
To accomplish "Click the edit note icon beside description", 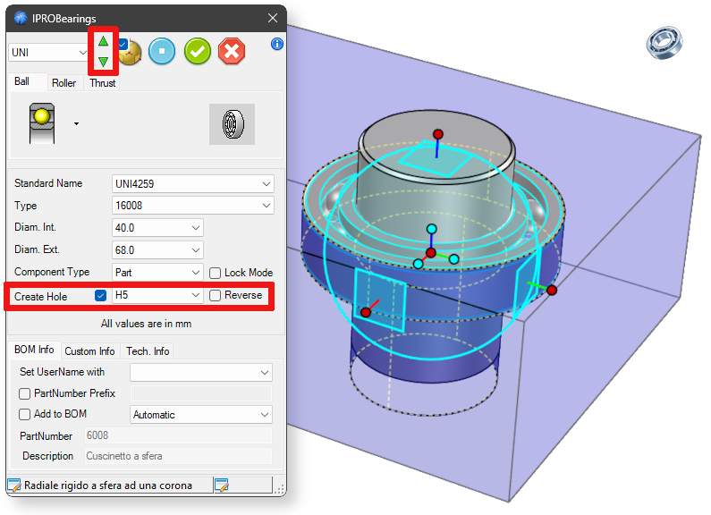I will pyautogui.click(x=221, y=485).
